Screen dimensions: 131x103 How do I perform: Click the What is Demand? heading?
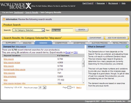click(96, 47)
